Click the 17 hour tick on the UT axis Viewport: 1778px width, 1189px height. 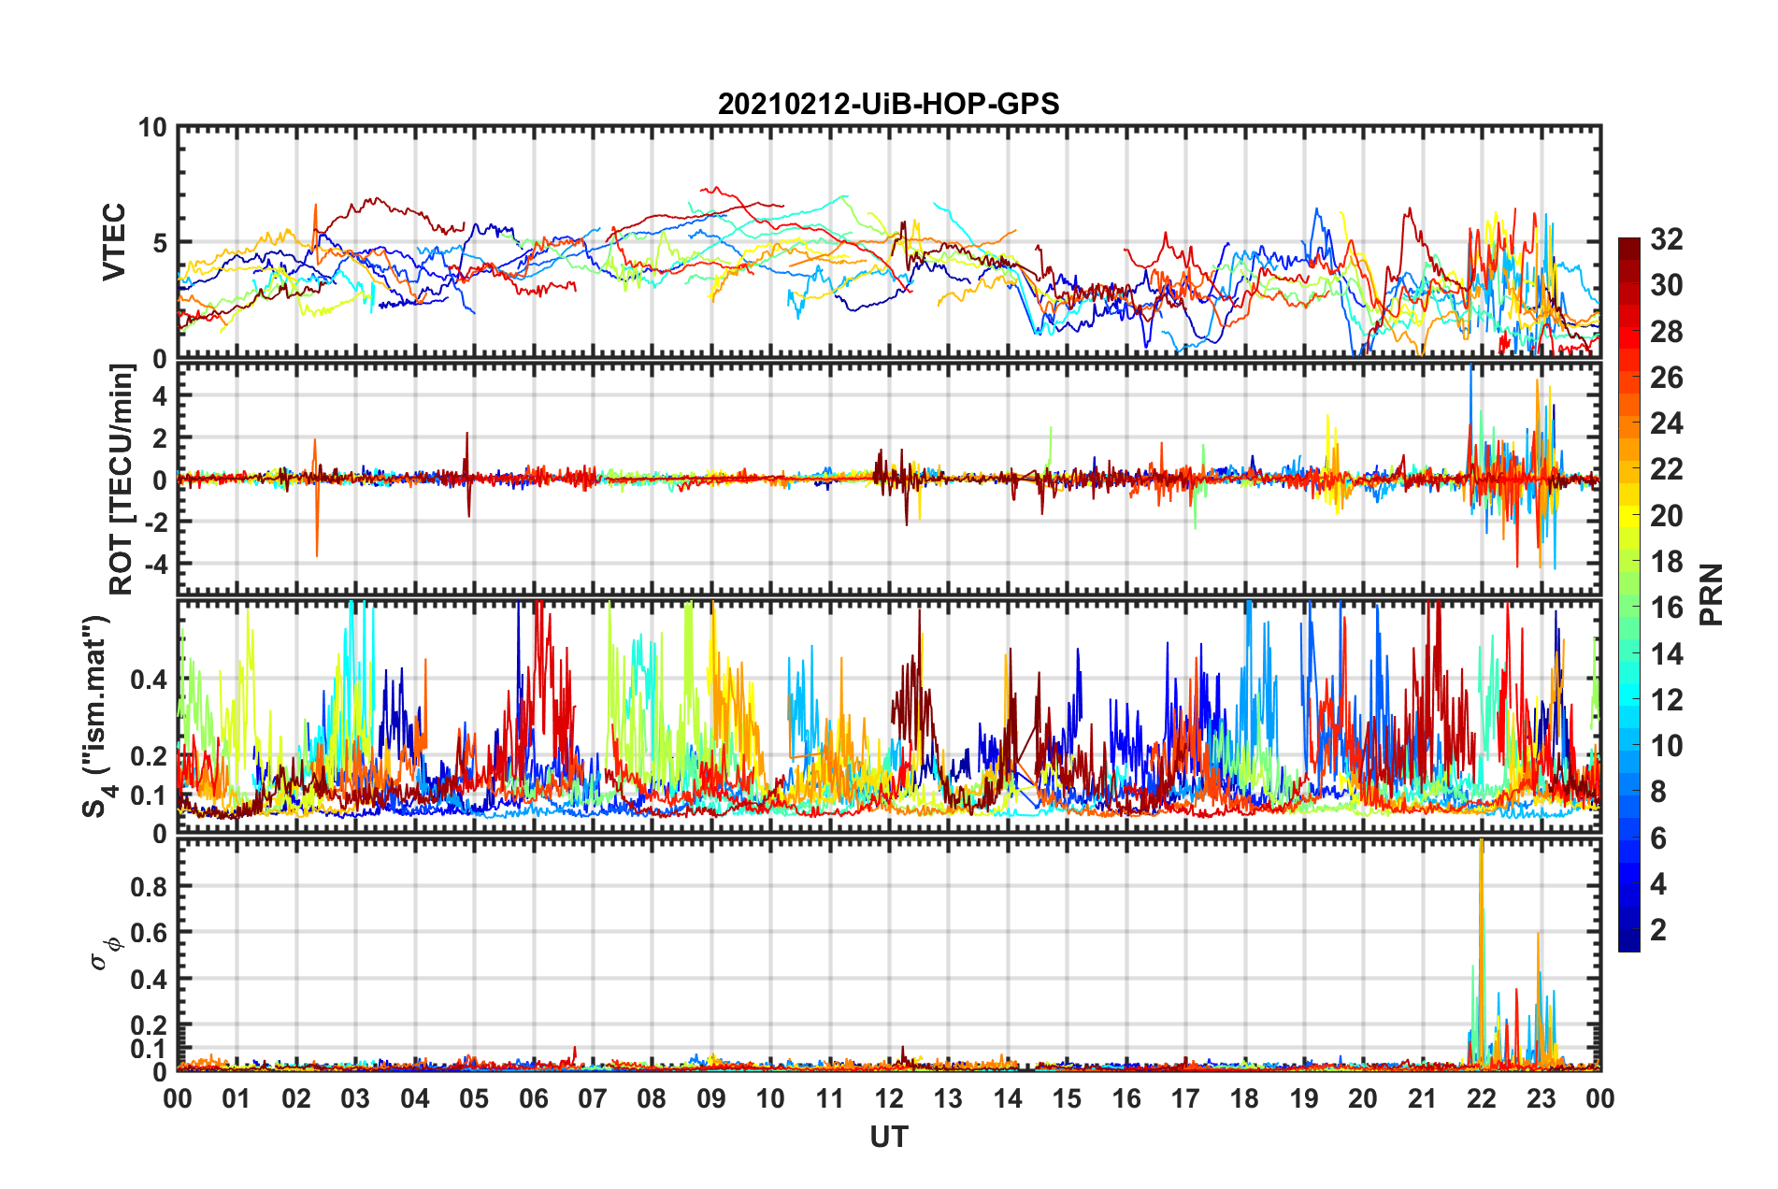(1185, 1098)
